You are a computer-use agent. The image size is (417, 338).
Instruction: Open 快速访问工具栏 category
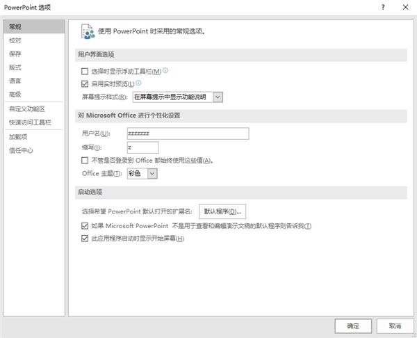pyautogui.click(x=34, y=122)
